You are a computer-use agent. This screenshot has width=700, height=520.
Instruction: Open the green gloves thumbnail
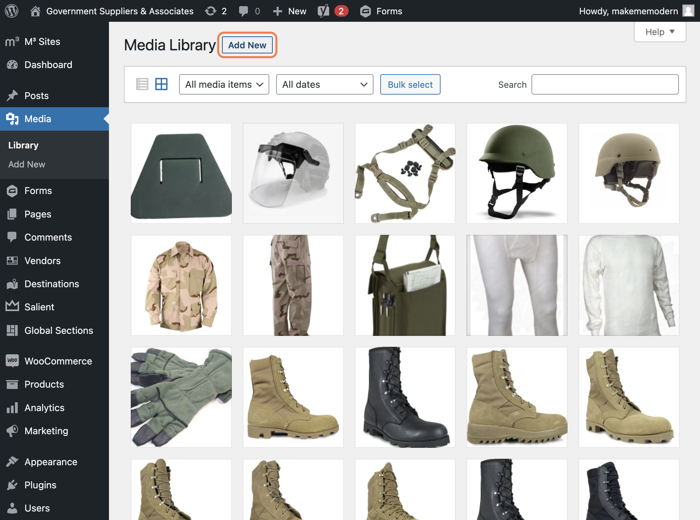tap(181, 397)
